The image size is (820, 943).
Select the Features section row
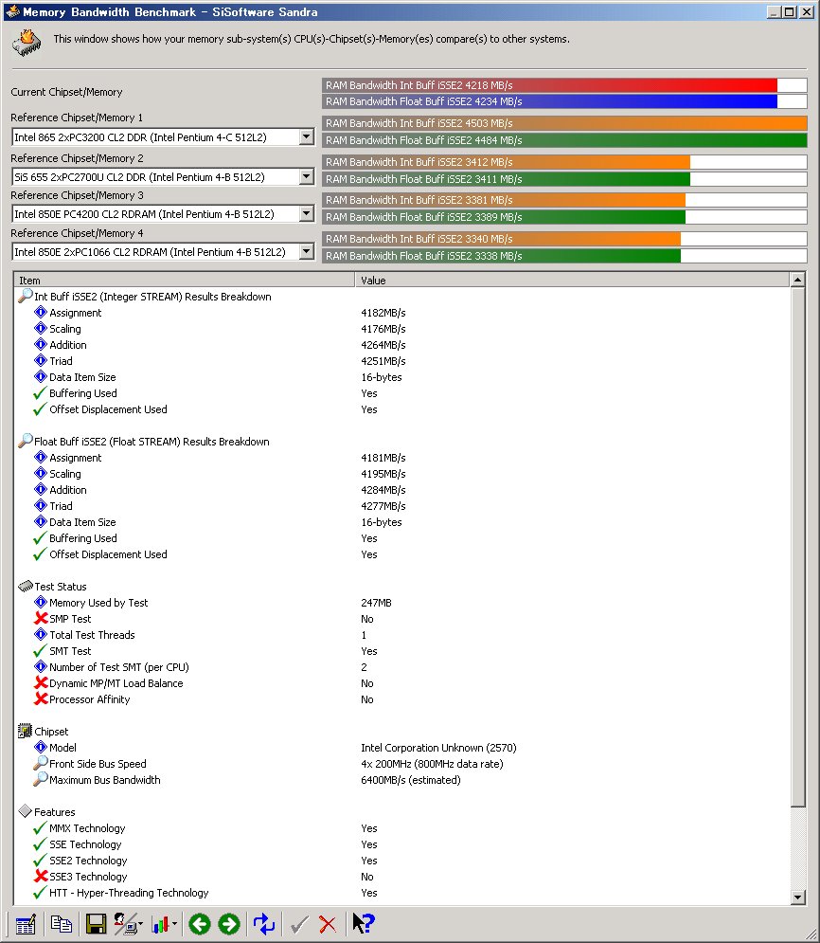pyautogui.click(x=55, y=812)
